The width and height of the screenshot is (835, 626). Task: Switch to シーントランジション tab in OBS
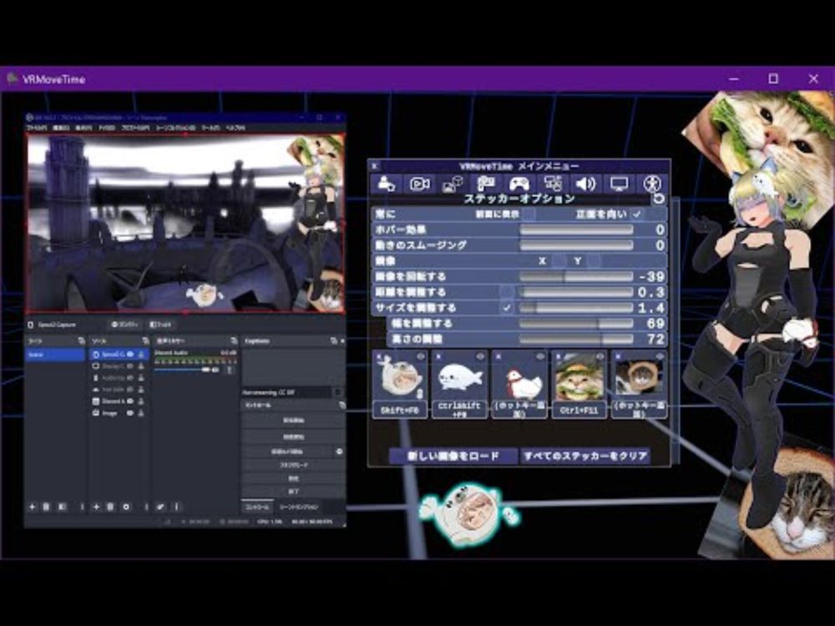(299, 507)
